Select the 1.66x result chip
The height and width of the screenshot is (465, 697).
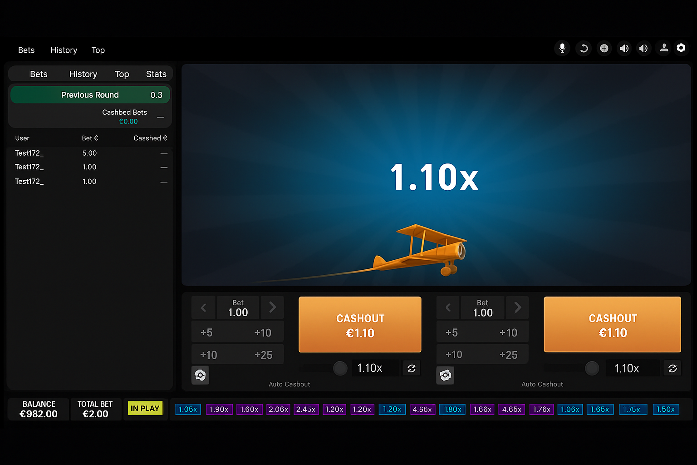pos(482,409)
